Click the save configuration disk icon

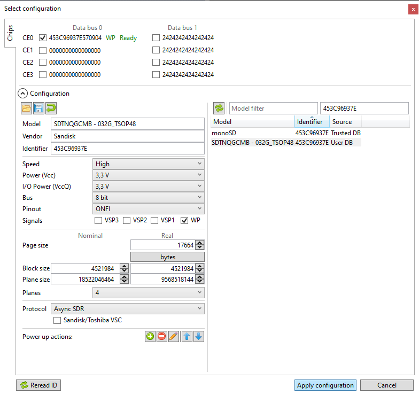coord(38,109)
